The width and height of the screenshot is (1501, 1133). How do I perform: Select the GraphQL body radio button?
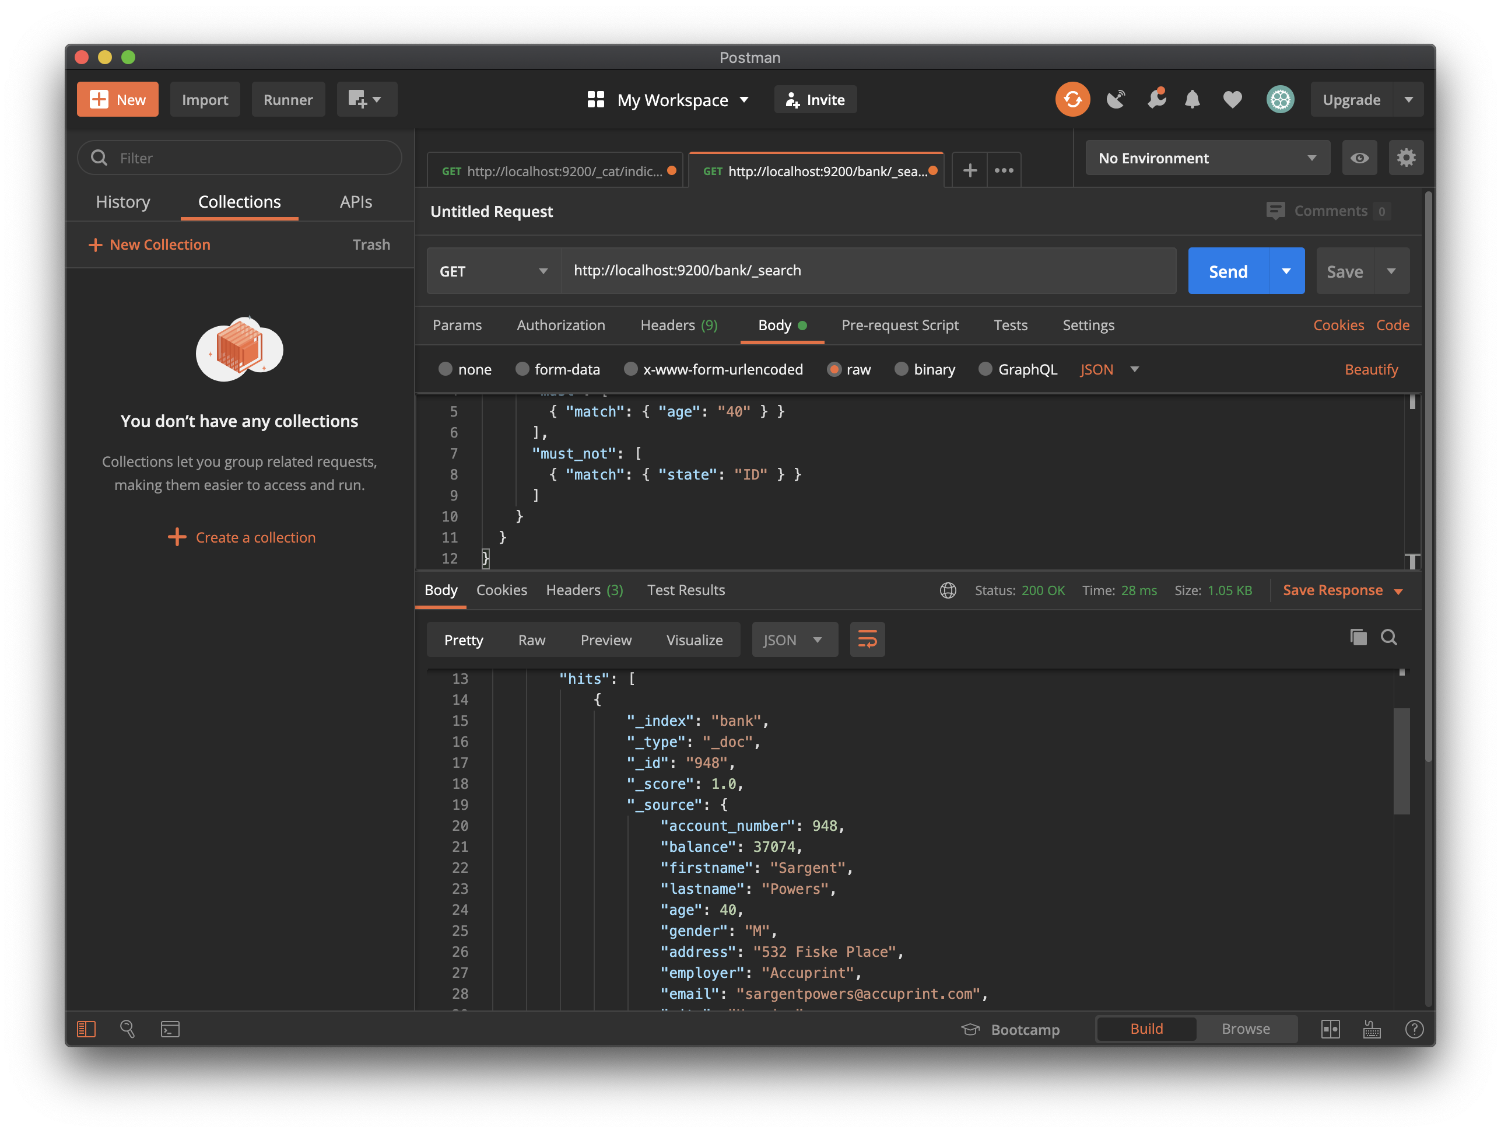tap(986, 369)
